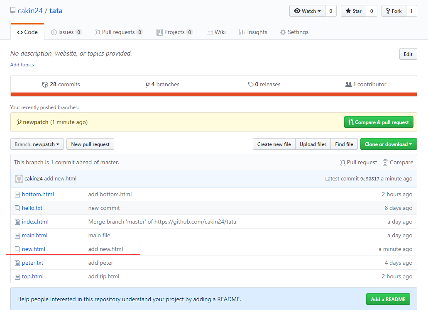Click the '4 days ago' timestamp

click(399, 263)
